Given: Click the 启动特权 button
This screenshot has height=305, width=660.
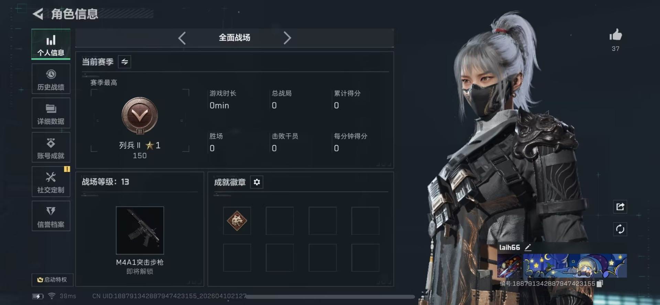Looking at the screenshot, I should click(52, 280).
